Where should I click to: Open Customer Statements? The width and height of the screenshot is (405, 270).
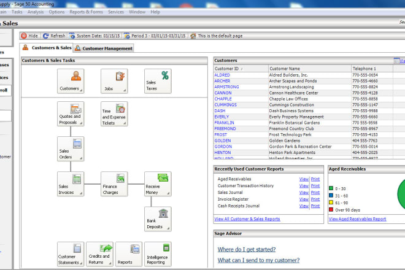point(71,254)
